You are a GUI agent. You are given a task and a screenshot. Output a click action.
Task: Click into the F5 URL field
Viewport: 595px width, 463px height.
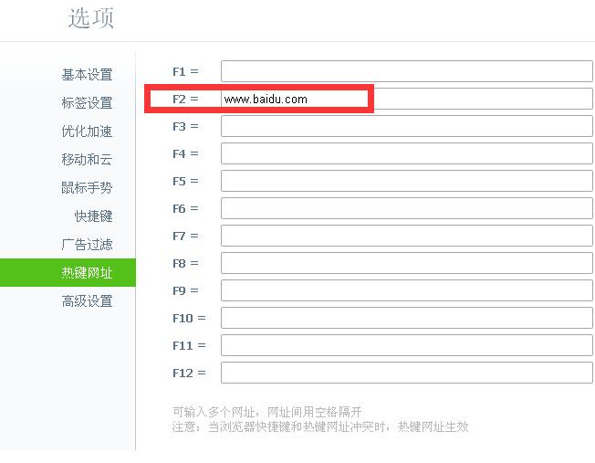pos(406,181)
